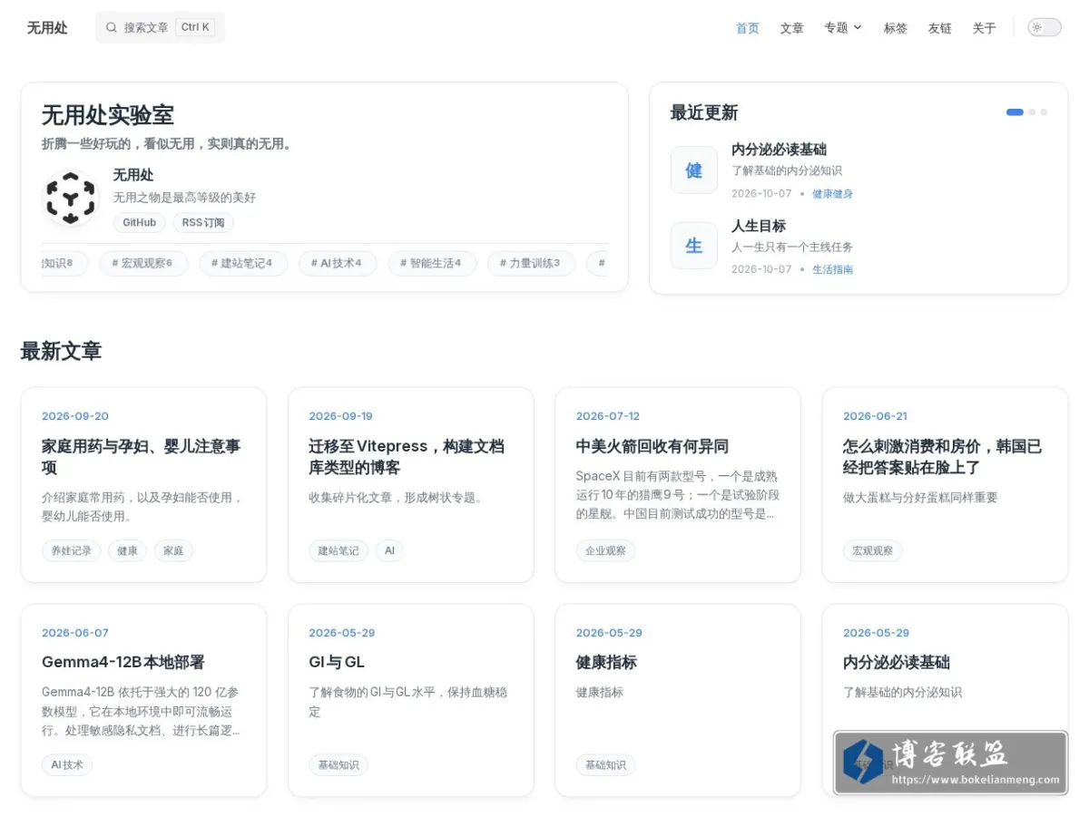Select the 建站笔记 4 tag chip
The width and height of the screenshot is (1089, 816).
click(242, 263)
